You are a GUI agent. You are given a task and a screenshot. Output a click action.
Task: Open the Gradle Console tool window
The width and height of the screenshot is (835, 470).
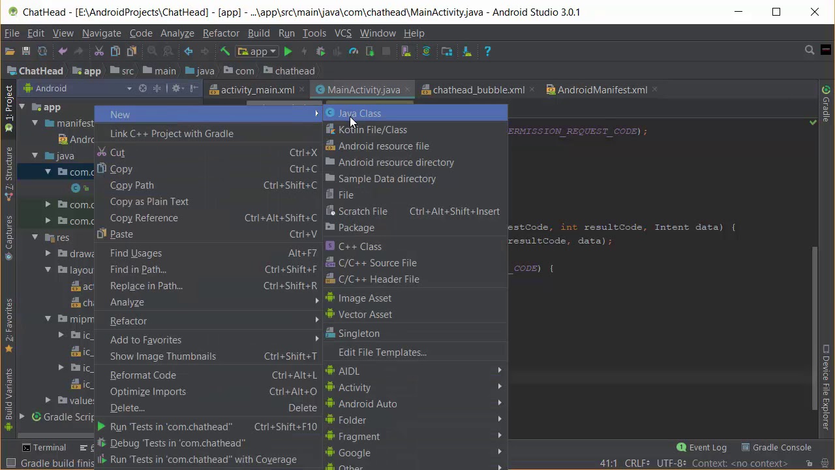776,448
